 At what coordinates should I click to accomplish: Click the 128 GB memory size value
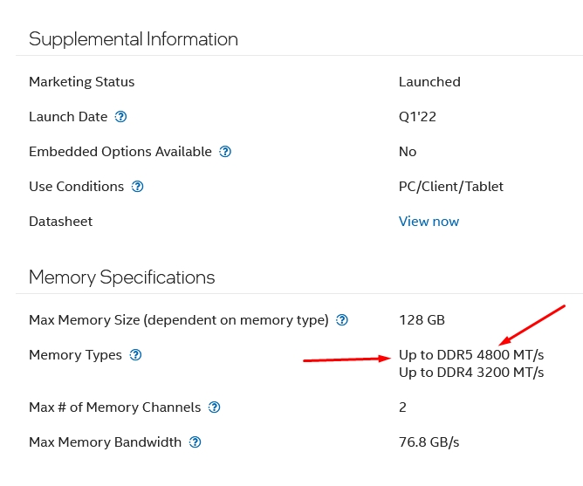pos(422,320)
